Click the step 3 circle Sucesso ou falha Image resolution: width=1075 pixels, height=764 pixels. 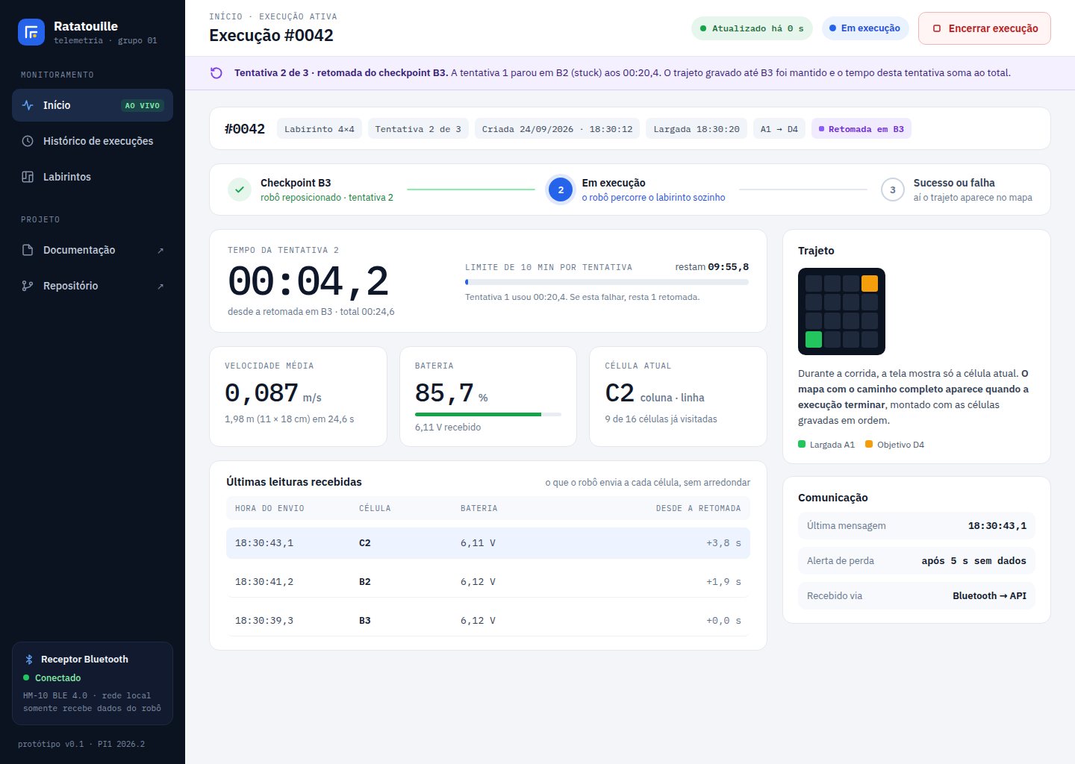893,190
